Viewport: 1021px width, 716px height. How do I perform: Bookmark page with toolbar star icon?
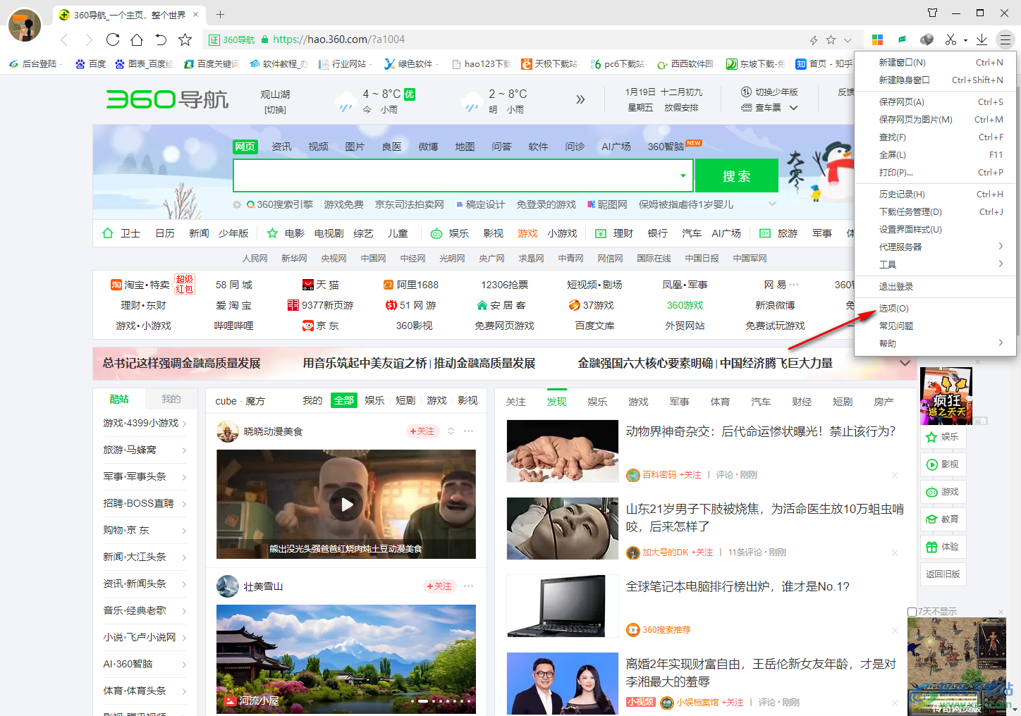(x=185, y=39)
